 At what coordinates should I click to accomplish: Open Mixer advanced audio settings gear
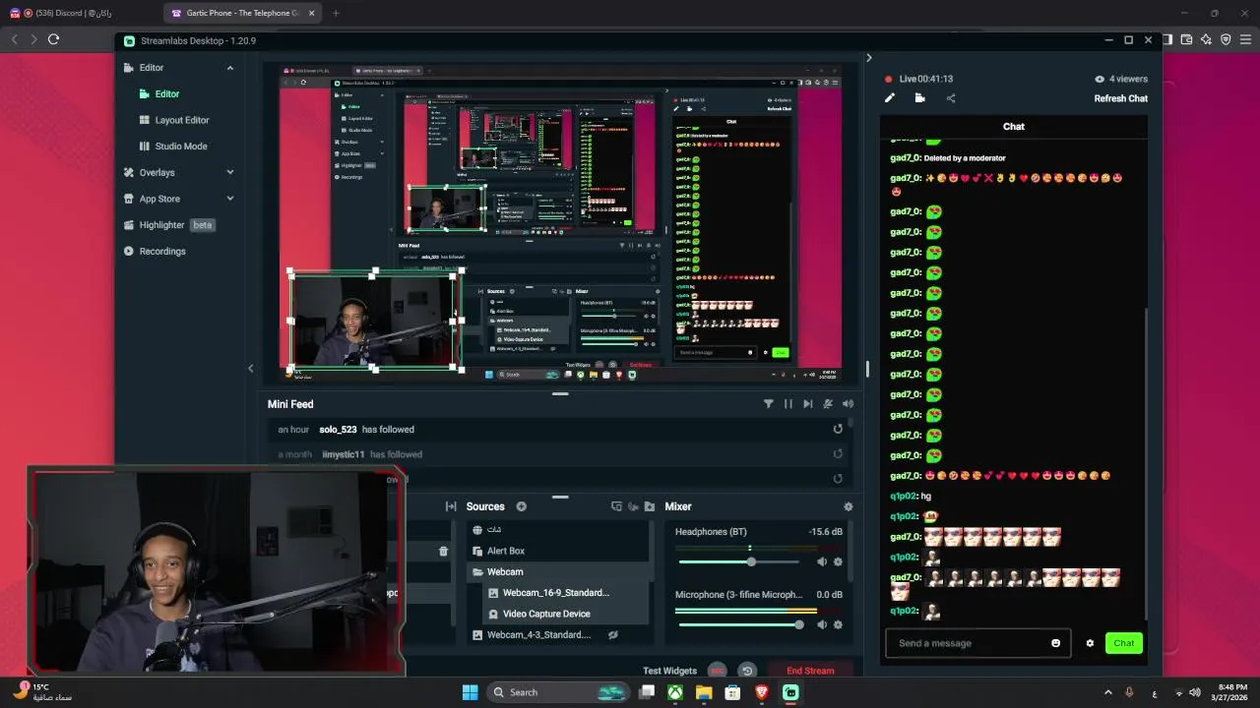[849, 506]
